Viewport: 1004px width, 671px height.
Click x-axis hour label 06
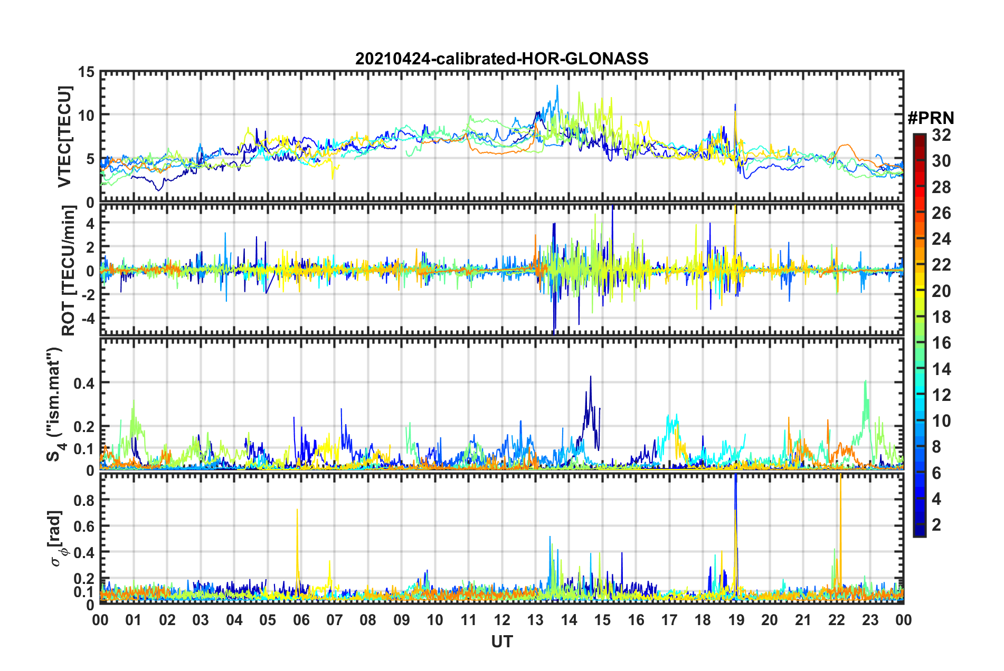pos(301,620)
